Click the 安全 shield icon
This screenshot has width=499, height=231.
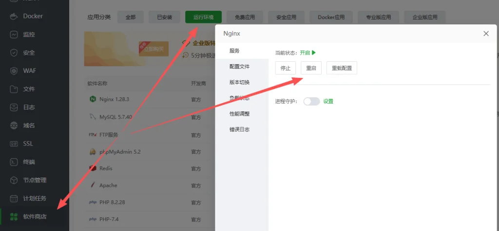pos(14,53)
